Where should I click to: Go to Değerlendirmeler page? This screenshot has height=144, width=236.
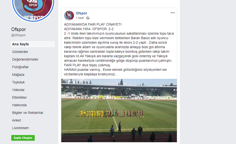[x=25, y=59]
